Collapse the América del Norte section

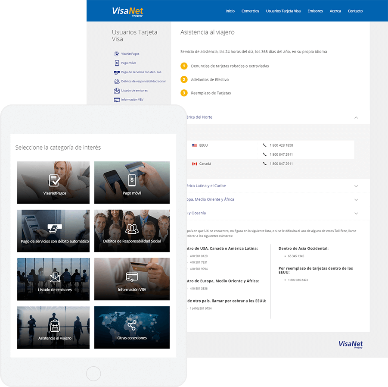[356, 117]
